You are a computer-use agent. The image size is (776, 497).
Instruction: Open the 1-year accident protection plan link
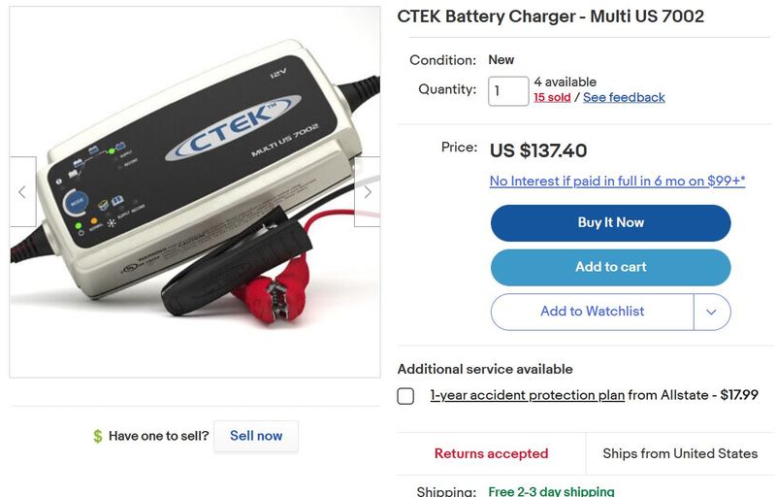click(527, 395)
